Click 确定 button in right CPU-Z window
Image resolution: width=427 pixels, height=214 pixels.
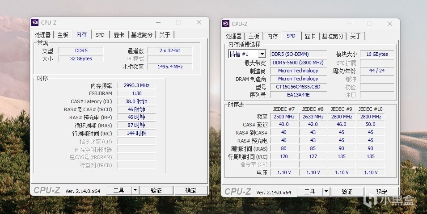click(381, 192)
